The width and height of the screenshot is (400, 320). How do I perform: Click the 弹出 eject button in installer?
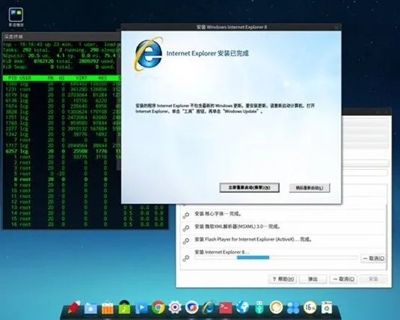[313, 279]
